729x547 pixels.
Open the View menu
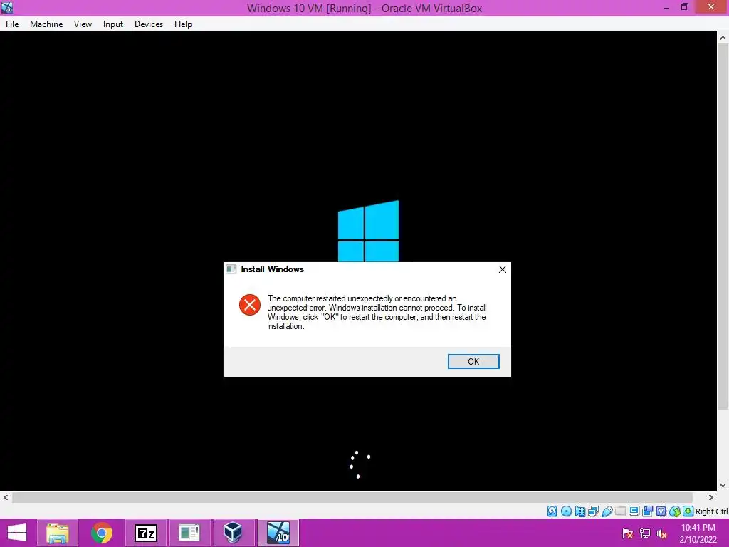pyautogui.click(x=83, y=24)
